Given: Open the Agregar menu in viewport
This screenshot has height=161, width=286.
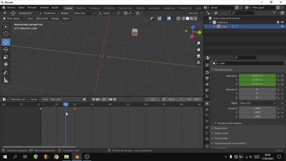Looking at the screenshot, I should 55,18.
